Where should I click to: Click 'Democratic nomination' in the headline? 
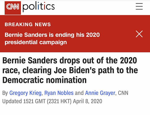pyautogui.click(x=44, y=80)
